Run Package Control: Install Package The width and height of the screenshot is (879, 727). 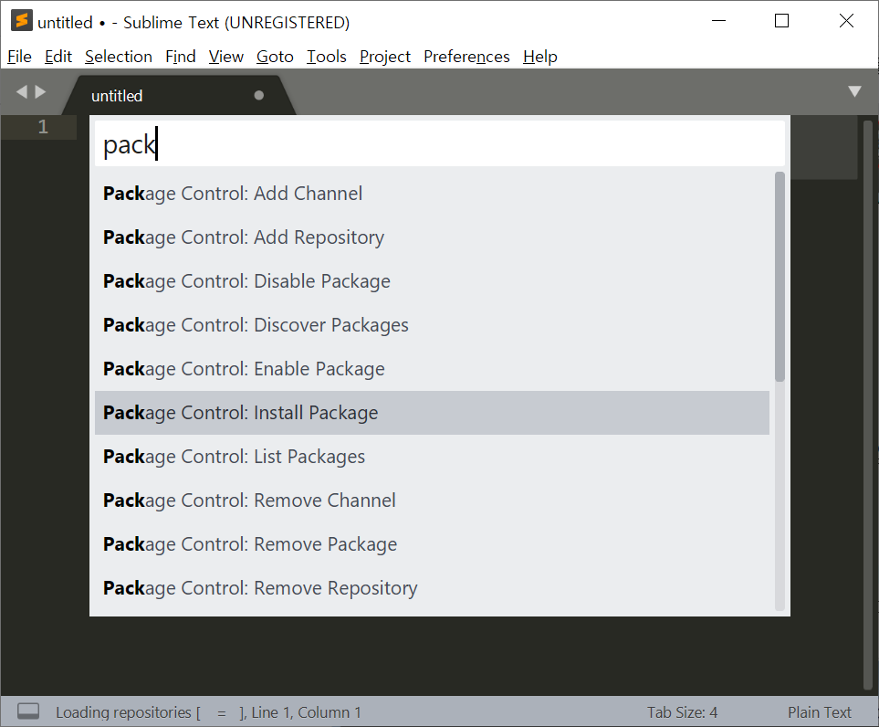tap(432, 413)
